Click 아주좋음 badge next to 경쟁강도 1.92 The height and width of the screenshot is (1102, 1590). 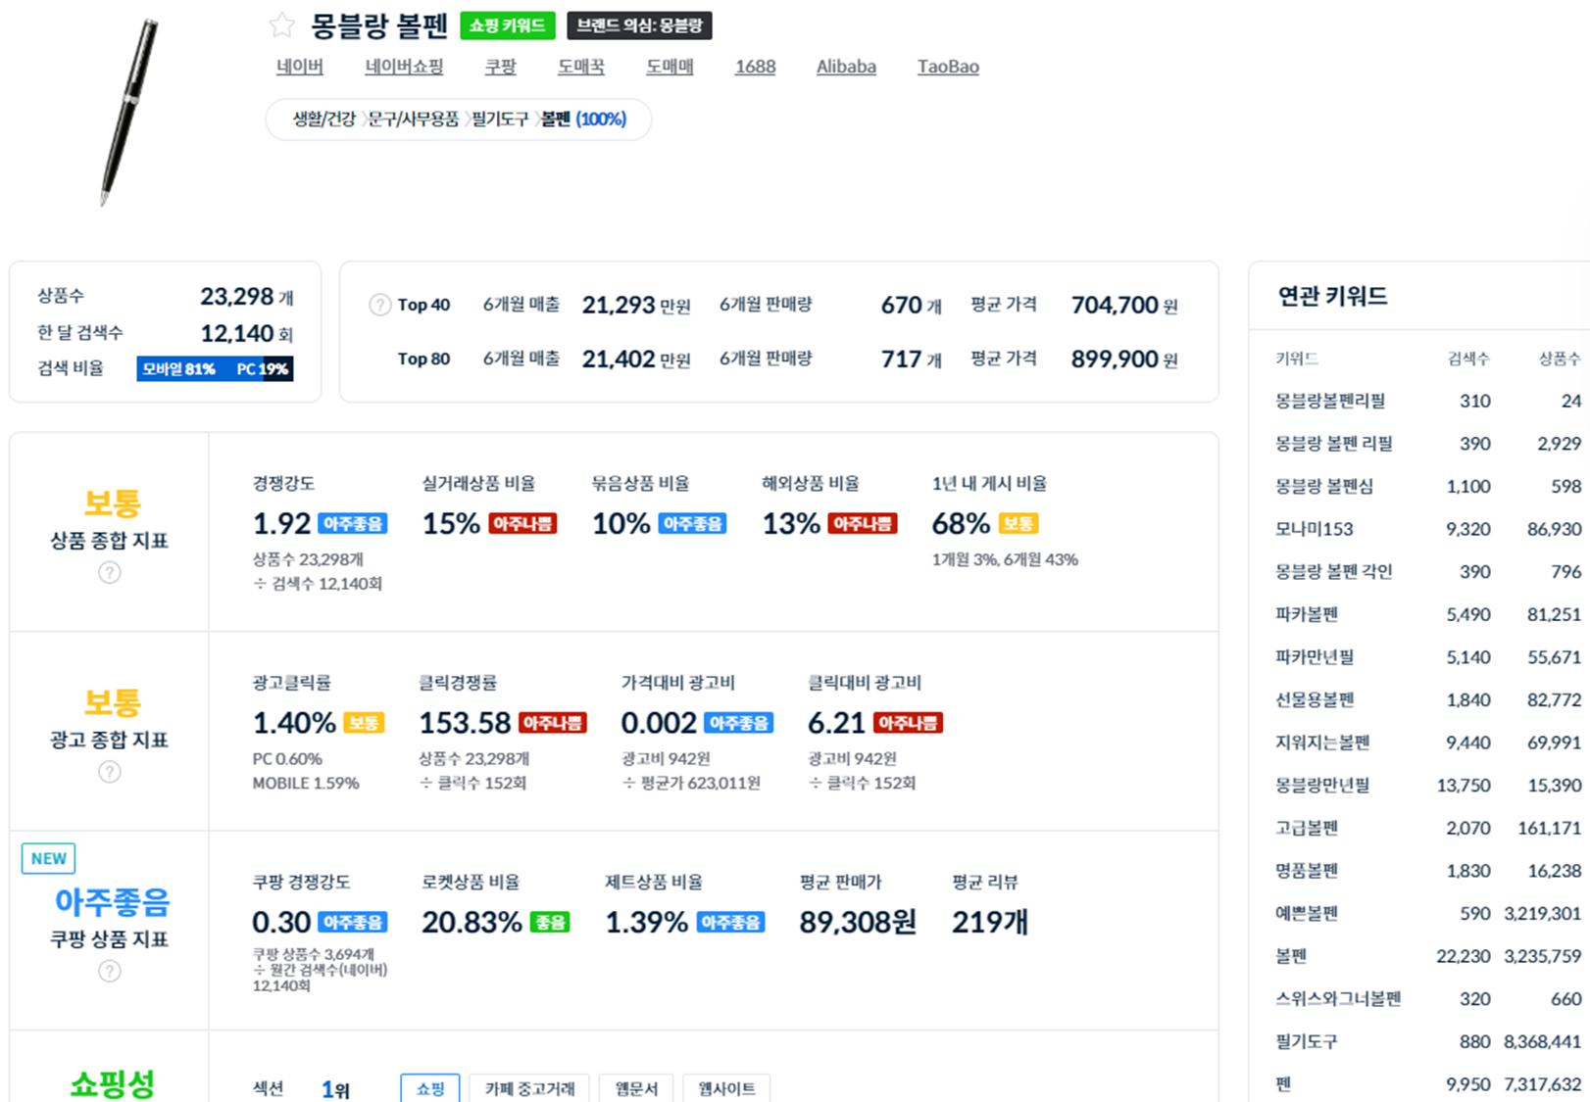click(353, 524)
